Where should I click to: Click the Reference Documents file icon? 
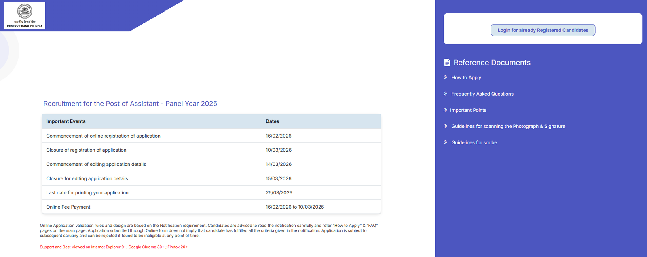tap(447, 63)
